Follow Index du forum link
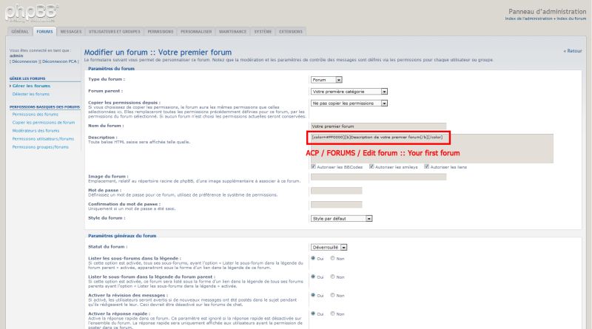 (x=571, y=18)
